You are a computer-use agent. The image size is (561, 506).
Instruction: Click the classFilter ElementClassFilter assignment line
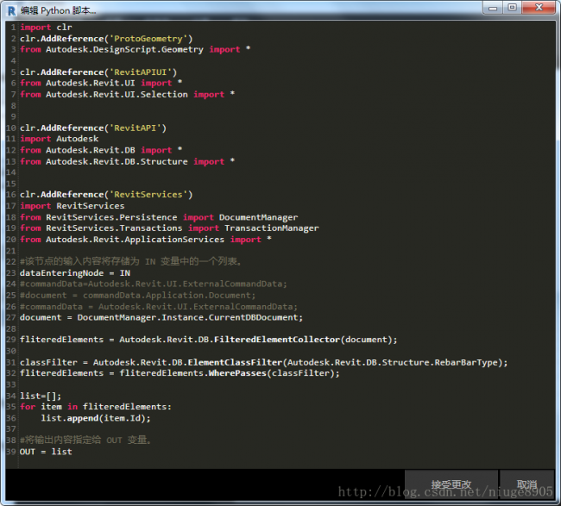(263, 362)
